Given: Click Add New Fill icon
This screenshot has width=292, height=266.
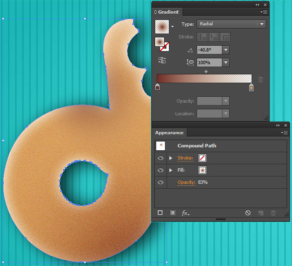Looking at the screenshot, I should [172, 213].
